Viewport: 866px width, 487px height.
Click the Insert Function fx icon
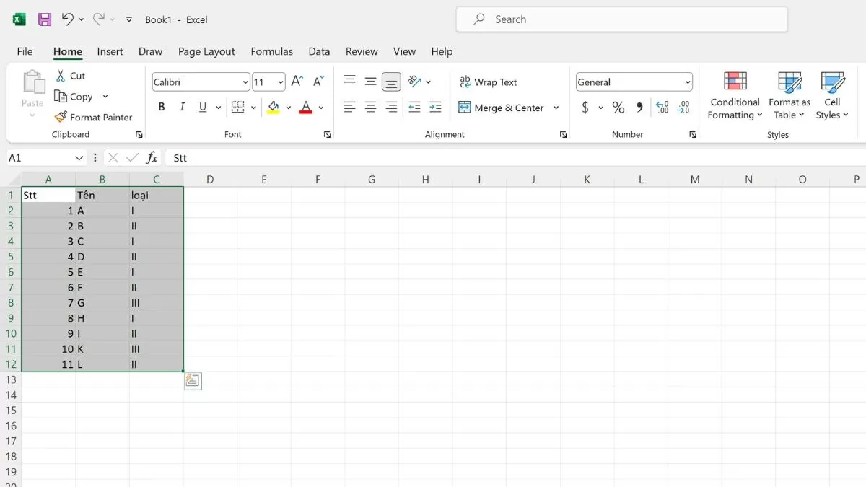pyautogui.click(x=152, y=158)
